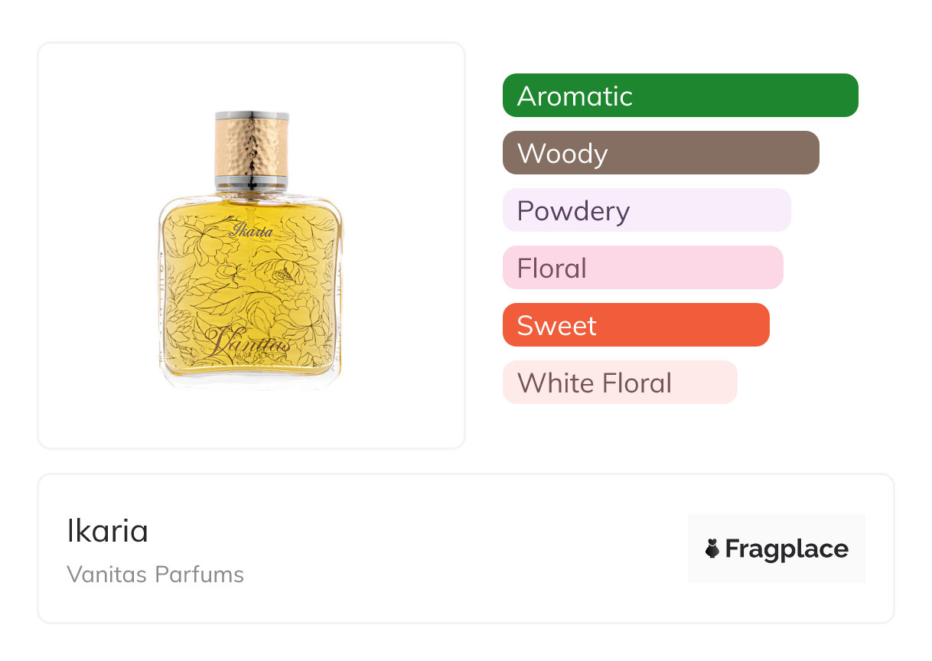Viewport: 932px width, 661px height.
Task: Click the word Sweet in the orange bar
Action: point(556,325)
